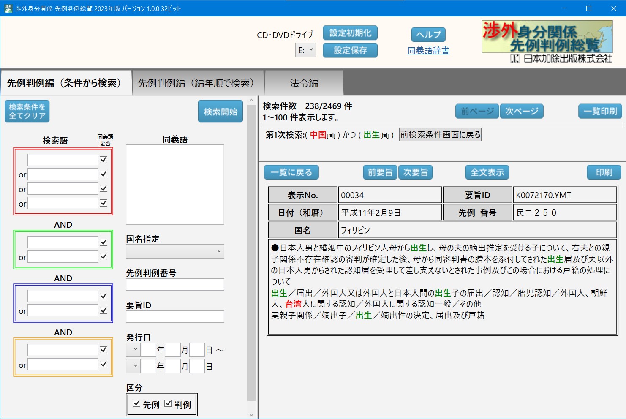Click the scroll down arrow of search panel

tap(252, 414)
